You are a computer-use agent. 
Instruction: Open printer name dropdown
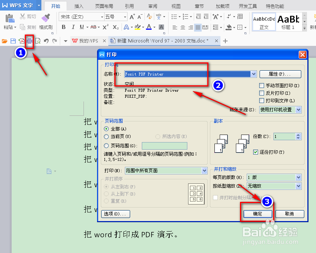point(254,74)
